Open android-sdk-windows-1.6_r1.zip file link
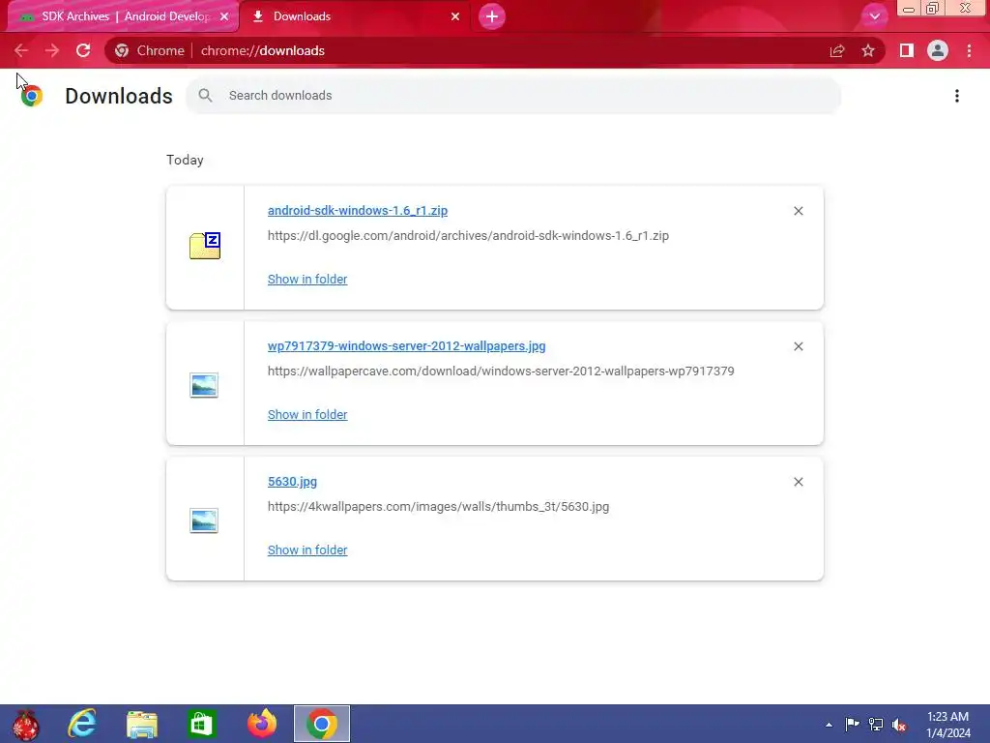990x743 pixels. click(x=358, y=210)
